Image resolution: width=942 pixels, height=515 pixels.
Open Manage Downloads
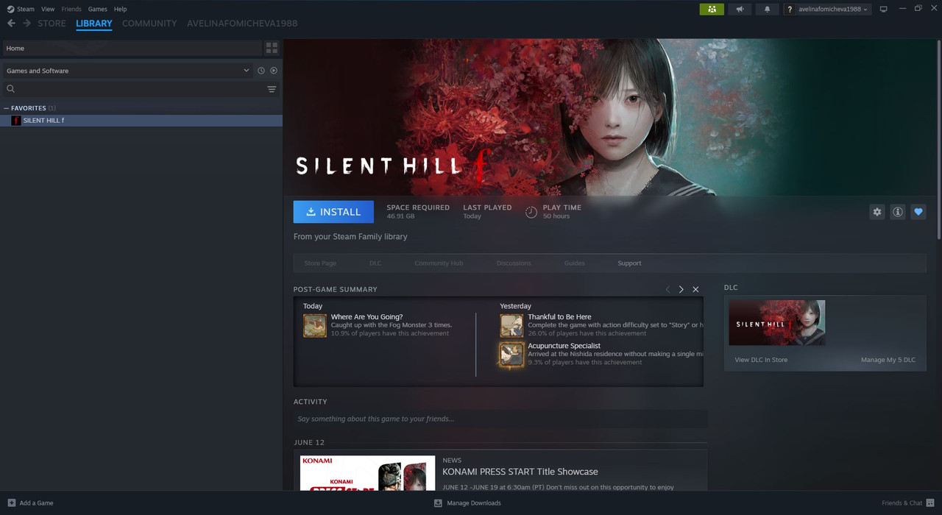pyautogui.click(x=467, y=503)
